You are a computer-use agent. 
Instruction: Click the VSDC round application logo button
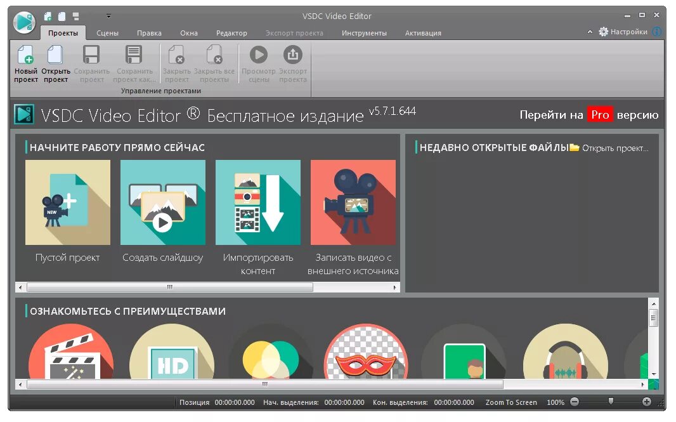[24, 22]
